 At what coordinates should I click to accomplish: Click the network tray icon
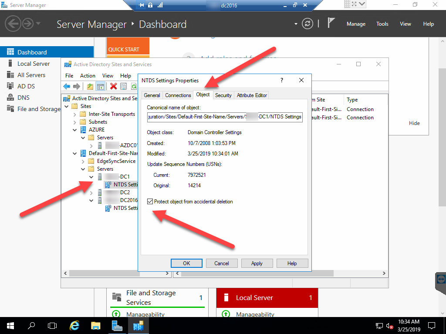[379, 326]
